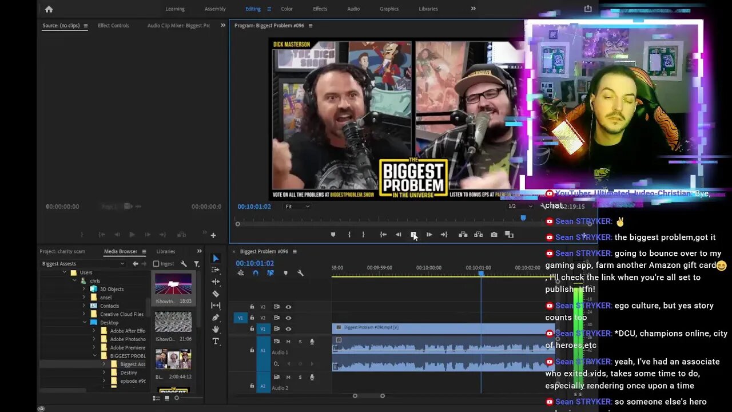The width and height of the screenshot is (732, 412).
Task: Solo the Audio 1 track
Action: point(300,342)
